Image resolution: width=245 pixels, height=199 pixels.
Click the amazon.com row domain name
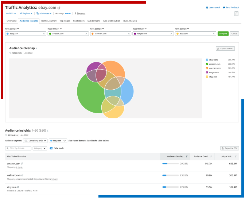(13, 164)
